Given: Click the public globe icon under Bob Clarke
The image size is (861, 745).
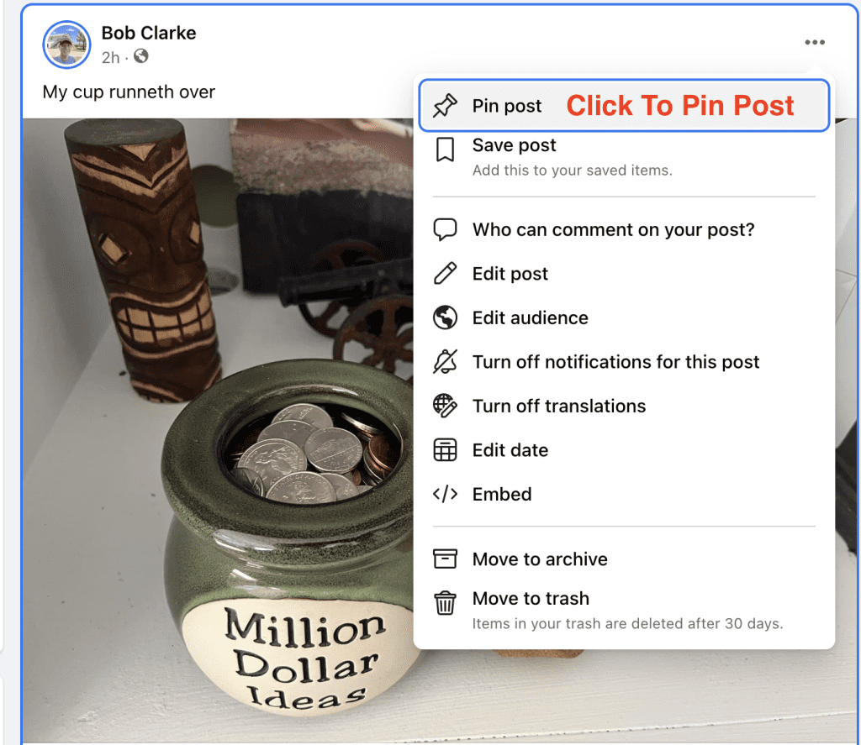Looking at the screenshot, I should pos(141,56).
